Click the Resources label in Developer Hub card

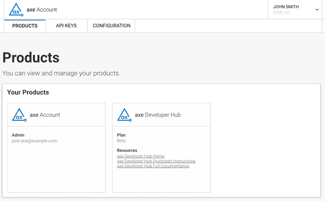pos(127,150)
